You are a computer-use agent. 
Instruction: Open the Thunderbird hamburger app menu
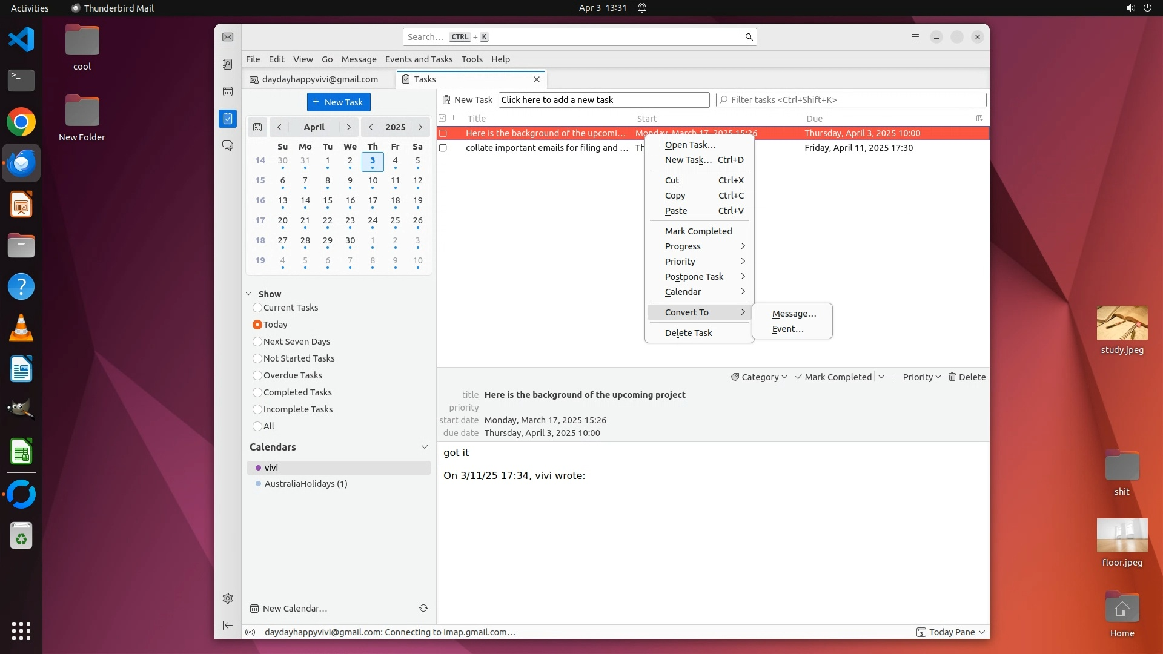click(x=915, y=37)
